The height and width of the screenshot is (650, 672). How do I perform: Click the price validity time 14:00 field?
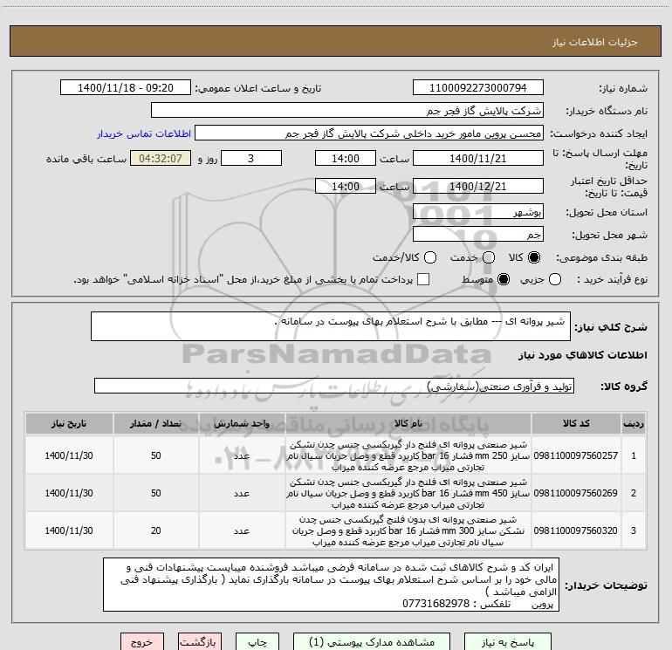tap(346, 186)
